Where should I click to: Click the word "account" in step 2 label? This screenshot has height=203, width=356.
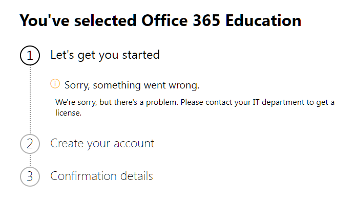tap(134, 144)
